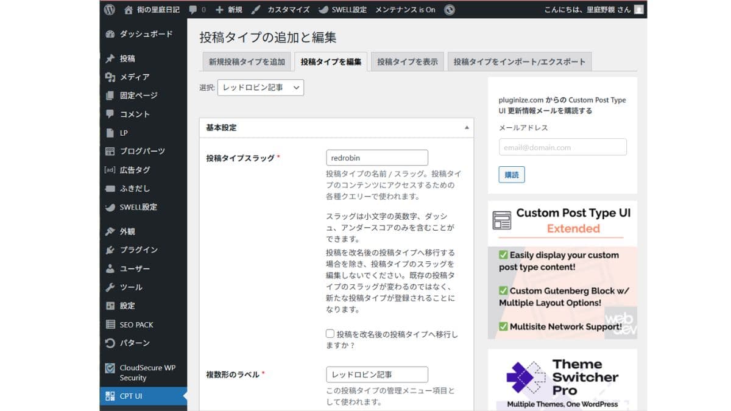Switch to 新規投稿タイプを追加 tab

[x=247, y=61]
